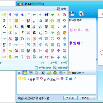Toggle the smiley emoticon picker button

click(25, 73)
